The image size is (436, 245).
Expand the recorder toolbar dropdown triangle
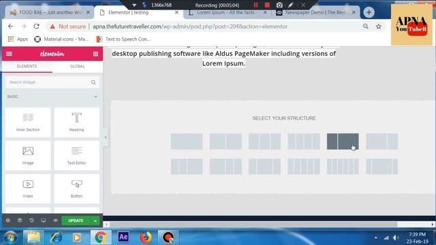pyautogui.click(x=134, y=5)
